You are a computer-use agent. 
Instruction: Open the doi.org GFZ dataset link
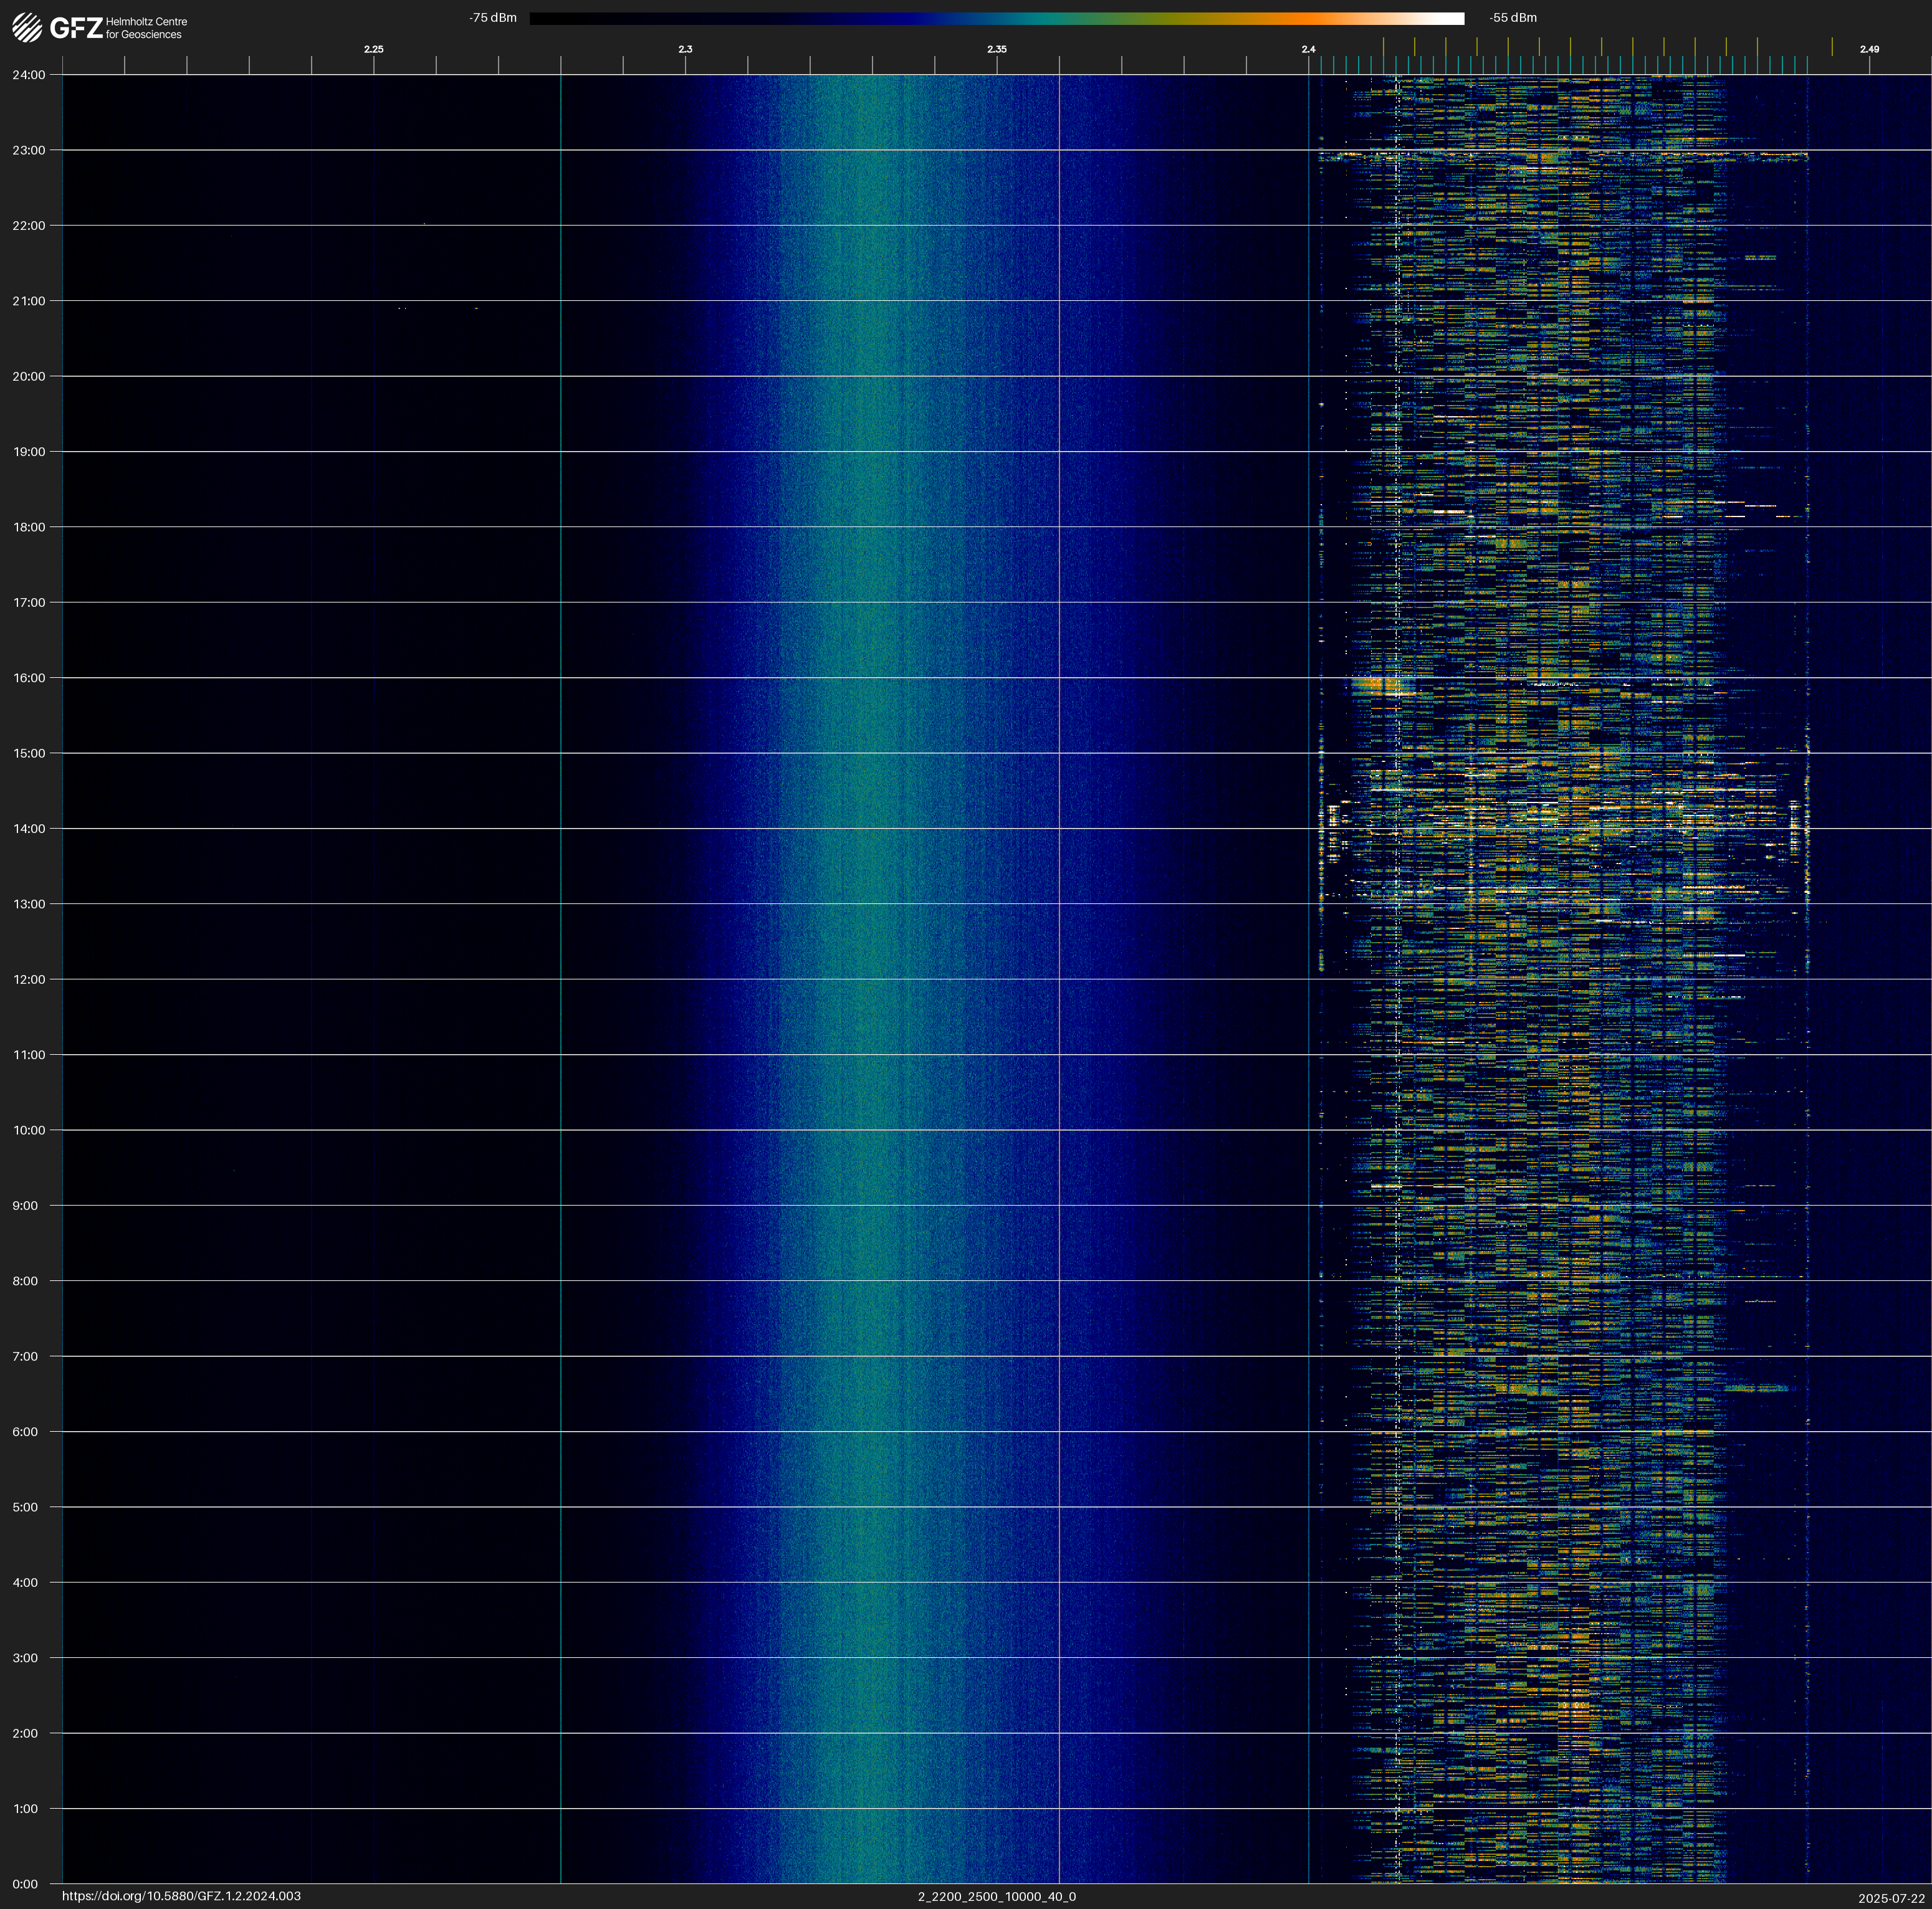181,1896
